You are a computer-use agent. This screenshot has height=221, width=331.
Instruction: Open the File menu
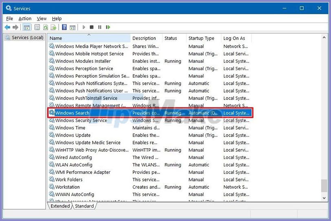[9, 19]
